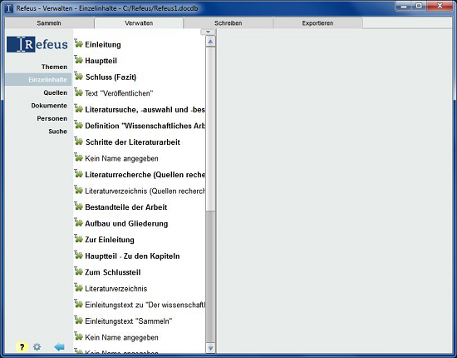Select the Zum Schlussteil entry
Image resolution: width=457 pixels, height=358 pixels.
(x=113, y=272)
